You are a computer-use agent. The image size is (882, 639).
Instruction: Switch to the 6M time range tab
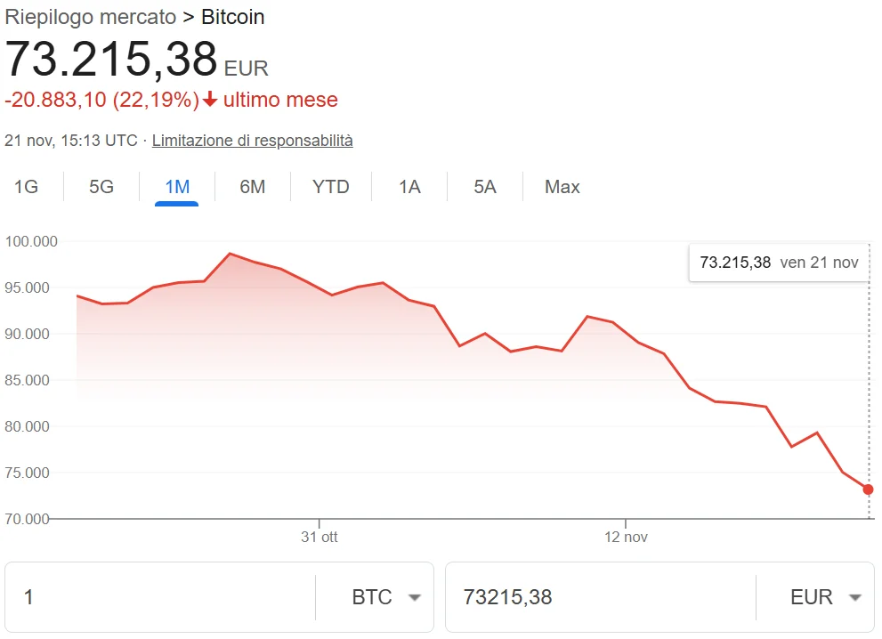[x=254, y=187]
